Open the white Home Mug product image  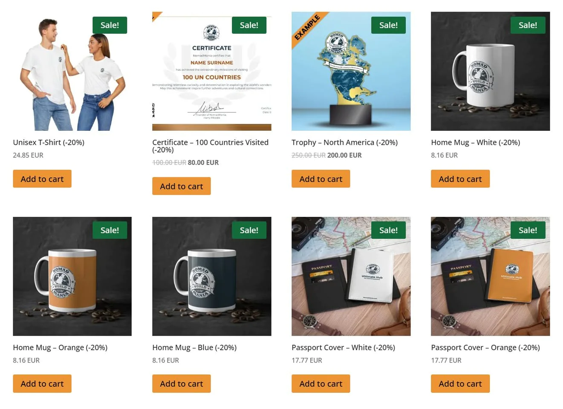click(491, 71)
